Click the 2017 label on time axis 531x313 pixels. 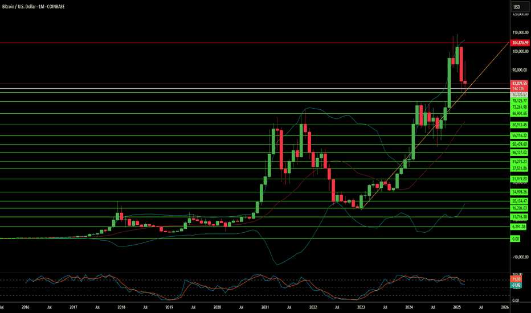[x=73, y=307]
